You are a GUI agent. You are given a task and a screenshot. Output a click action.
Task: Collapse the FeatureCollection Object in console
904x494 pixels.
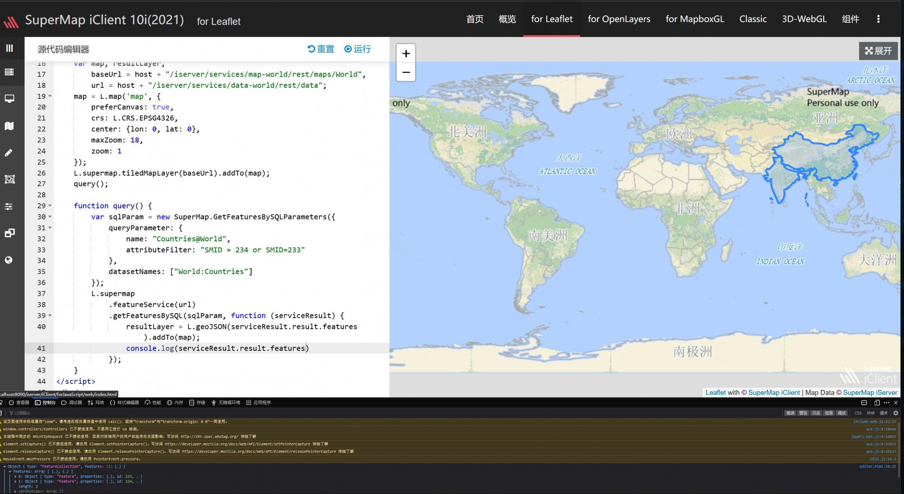point(5,466)
